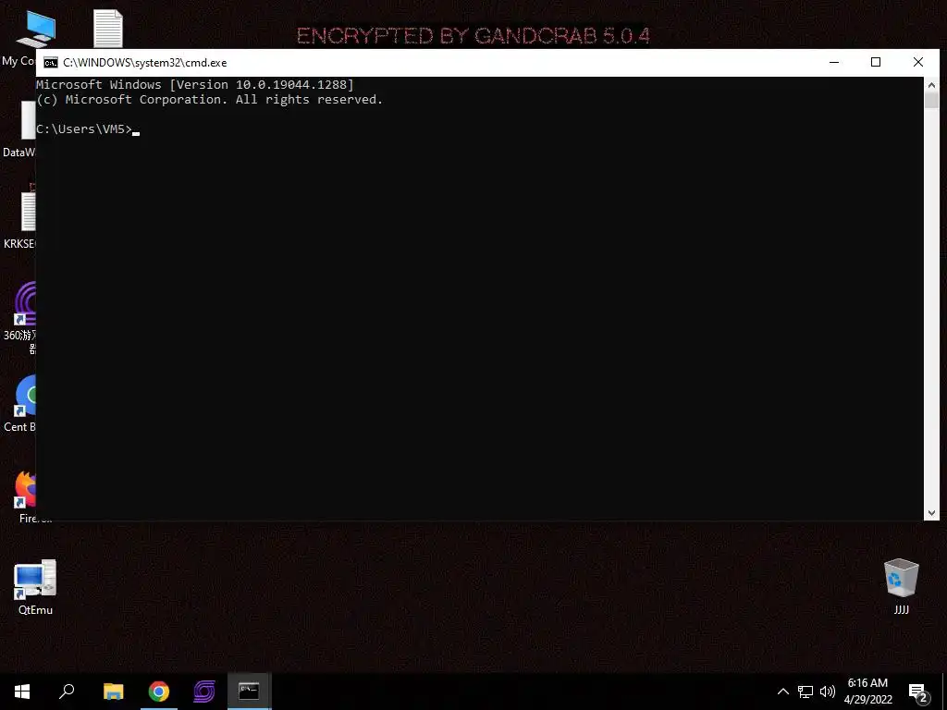Click the Show desktop strip at taskbar end

[944, 692]
